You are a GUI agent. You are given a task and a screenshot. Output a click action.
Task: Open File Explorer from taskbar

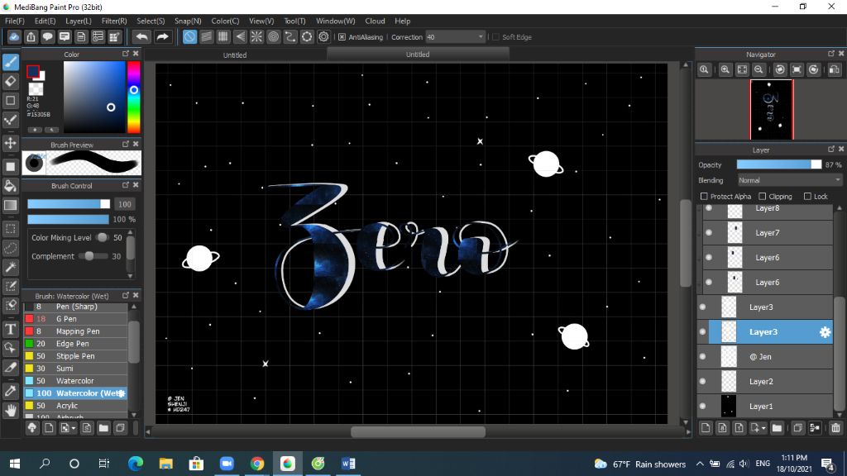(x=165, y=464)
